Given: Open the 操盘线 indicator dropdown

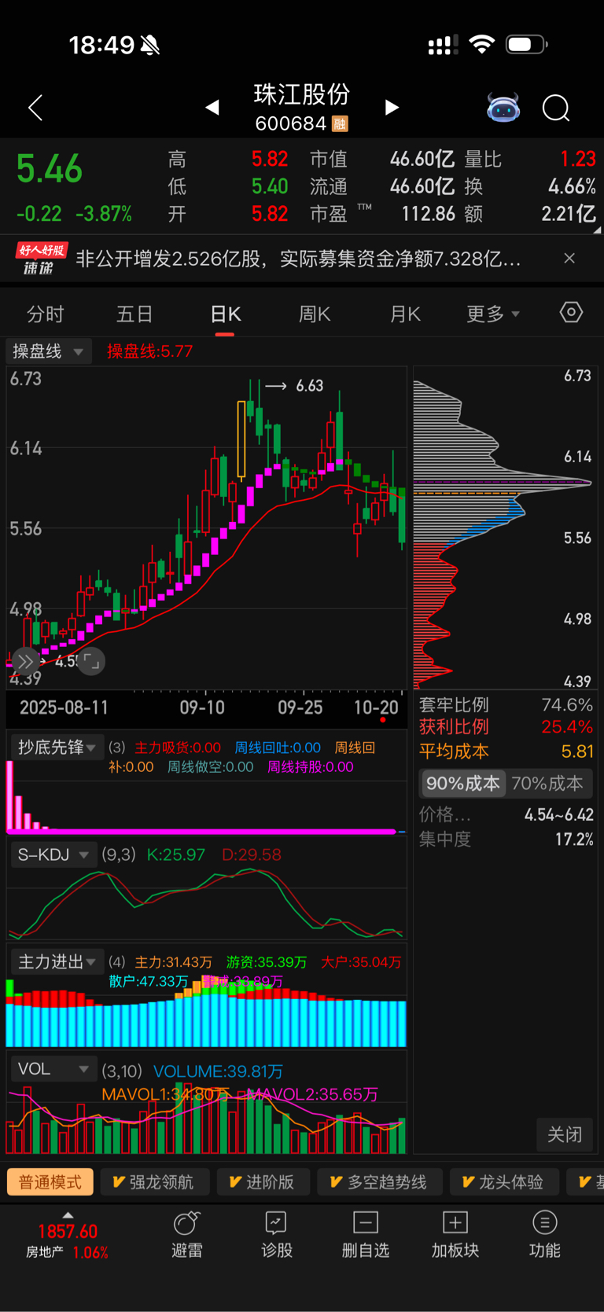Looking at the screenshot, I should (x=49, y=351).
